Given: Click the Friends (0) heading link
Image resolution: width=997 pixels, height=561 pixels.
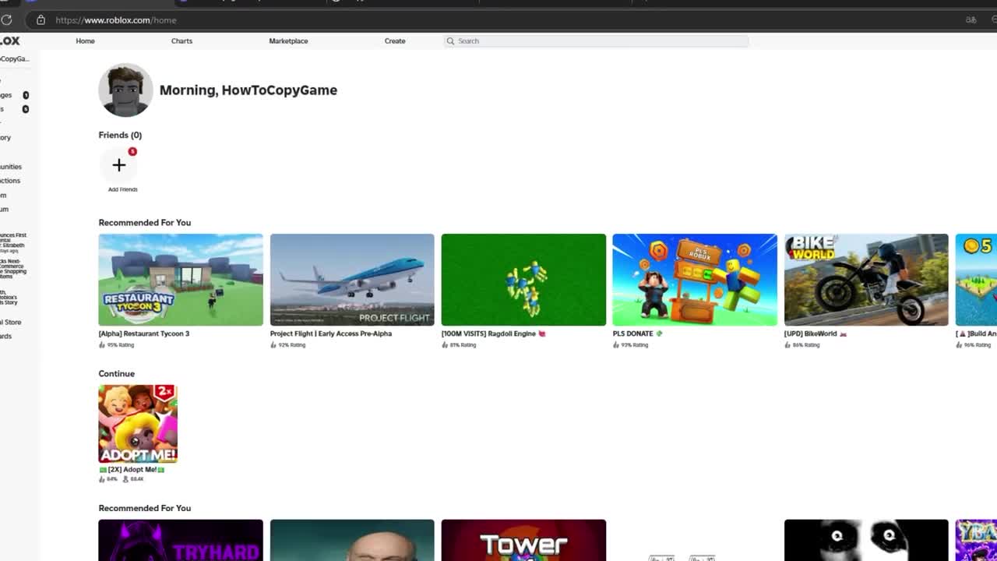Looking at the screenshot, I should tap(120, 135).
